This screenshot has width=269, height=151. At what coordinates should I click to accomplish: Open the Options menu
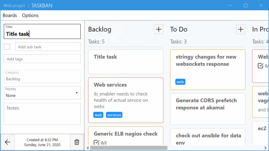[x=30, y=15]
